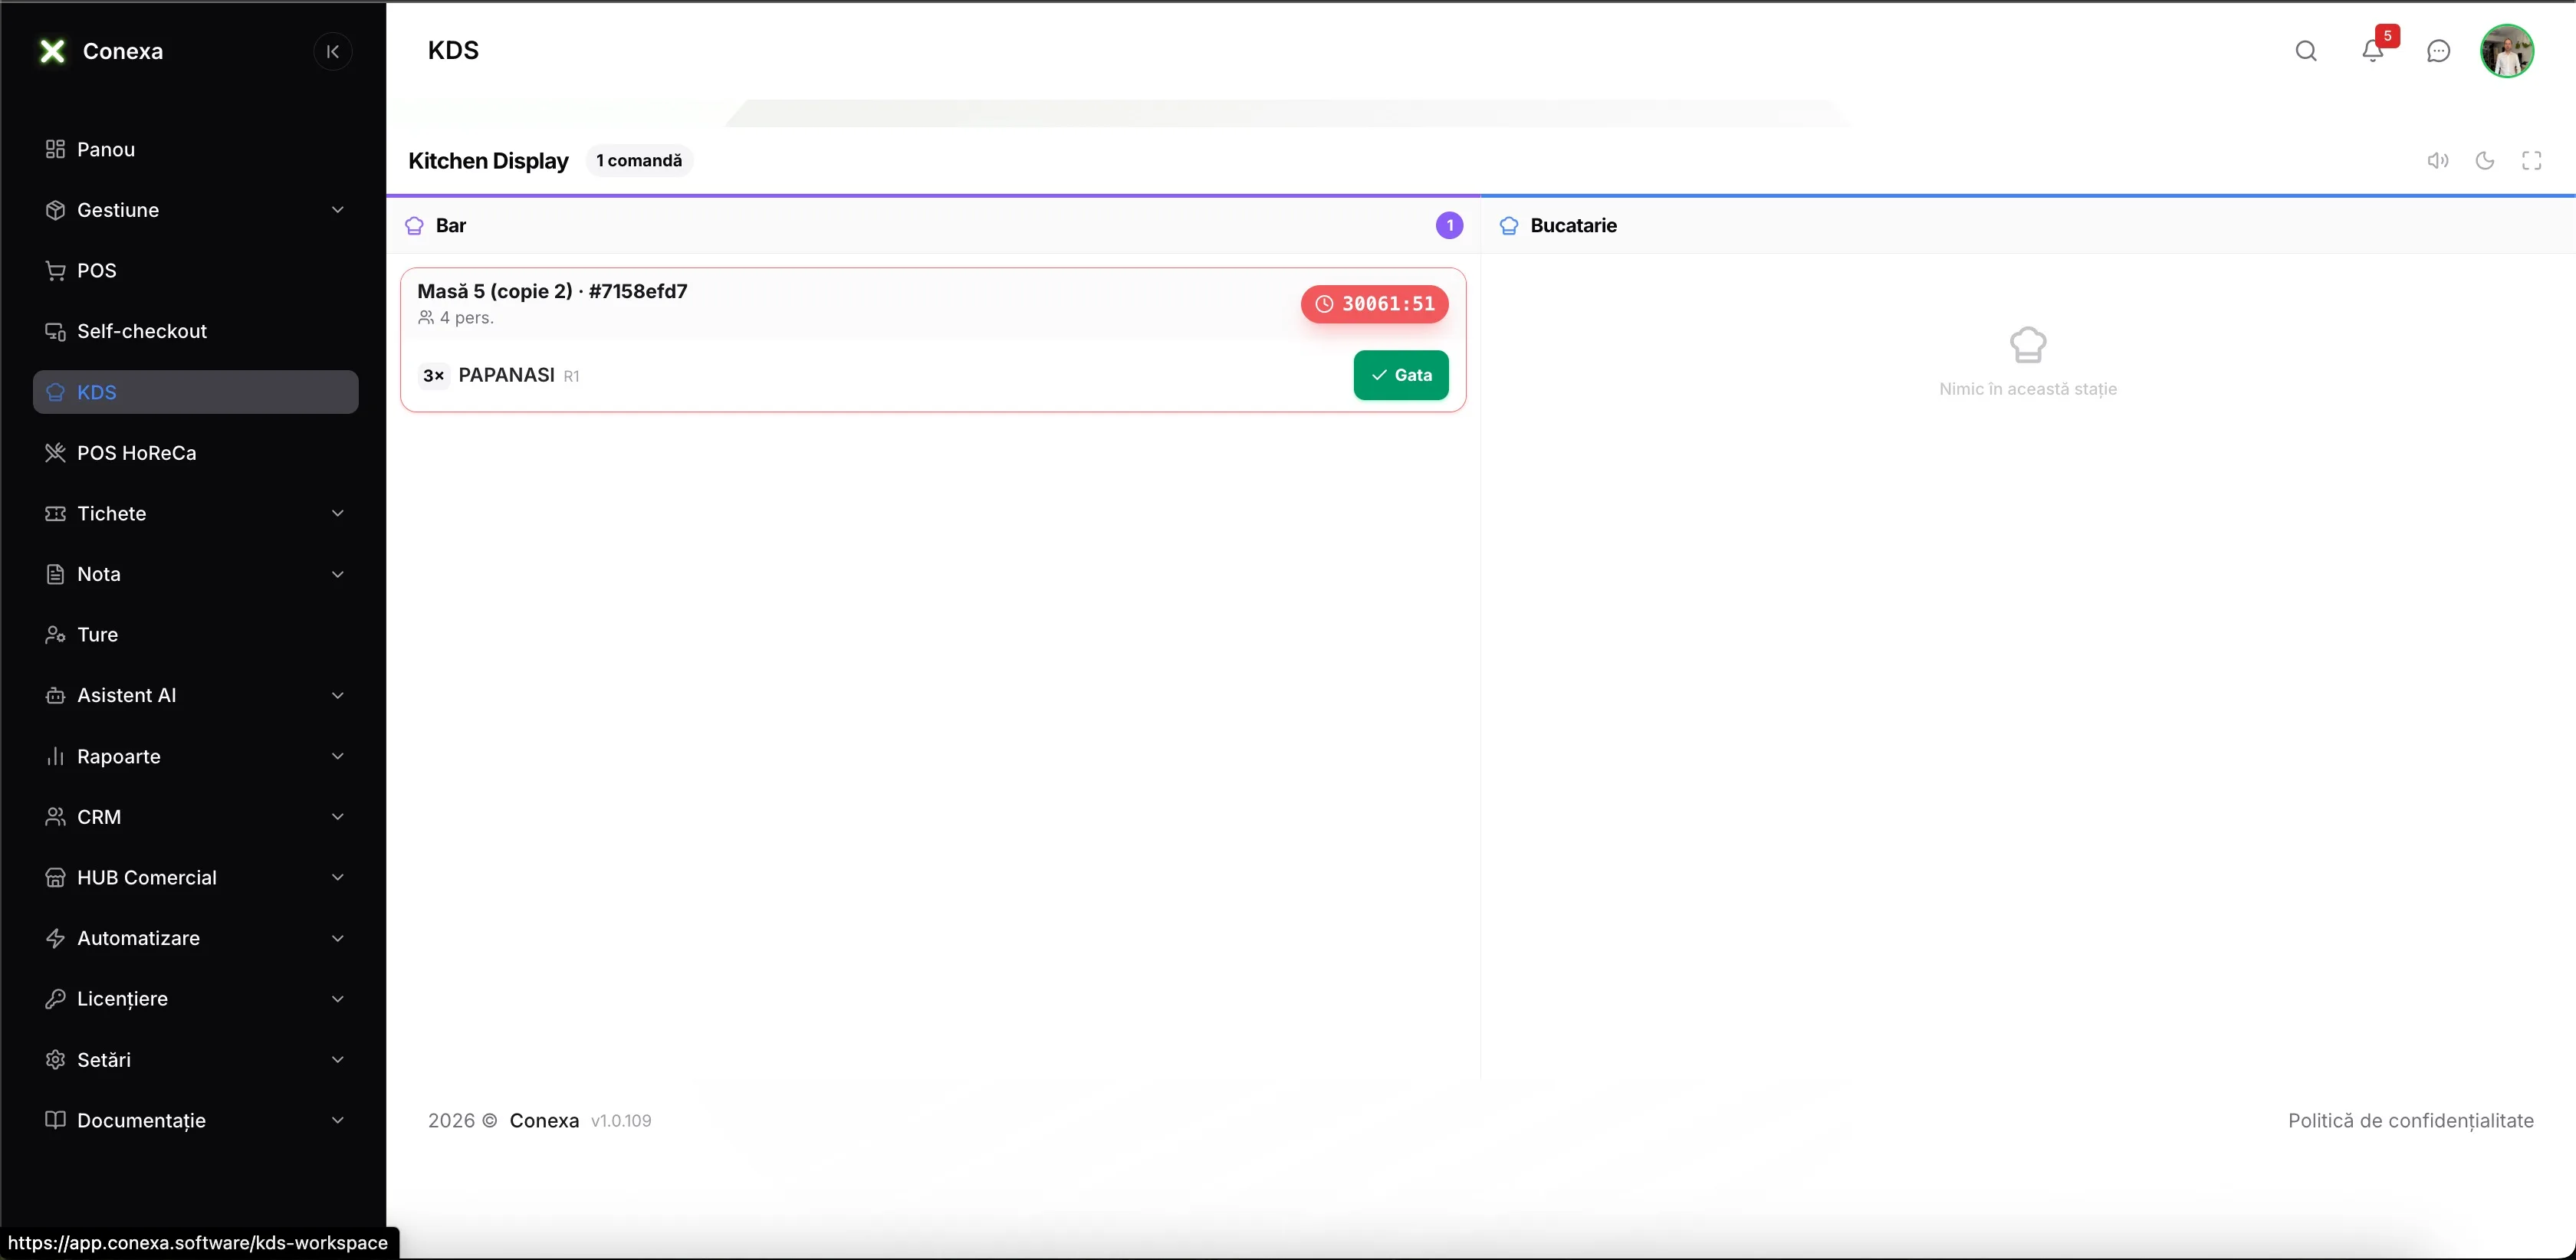Click the Bar order count badge

click(x=1449, y=226)
